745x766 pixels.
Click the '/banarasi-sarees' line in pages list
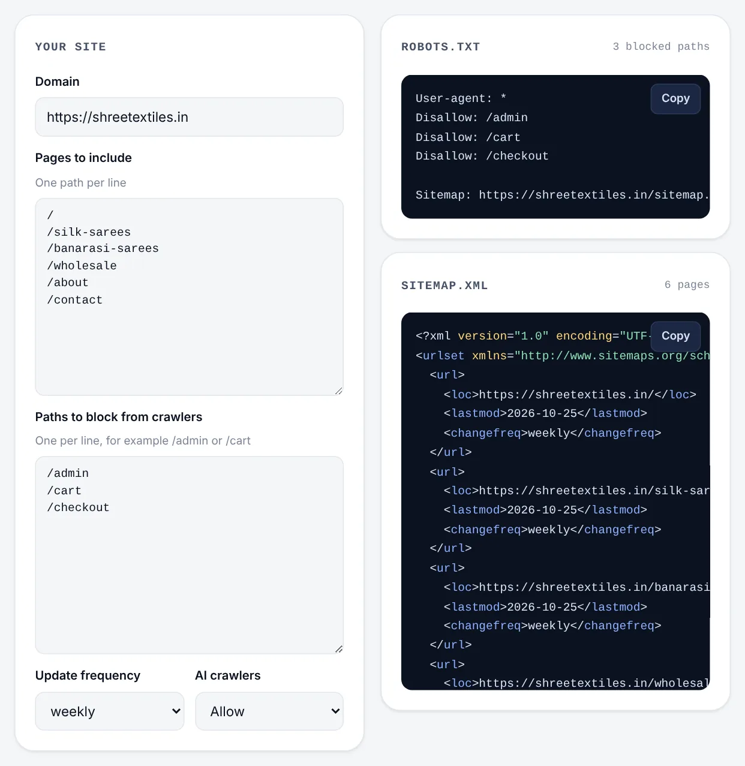tap(103, 248)
